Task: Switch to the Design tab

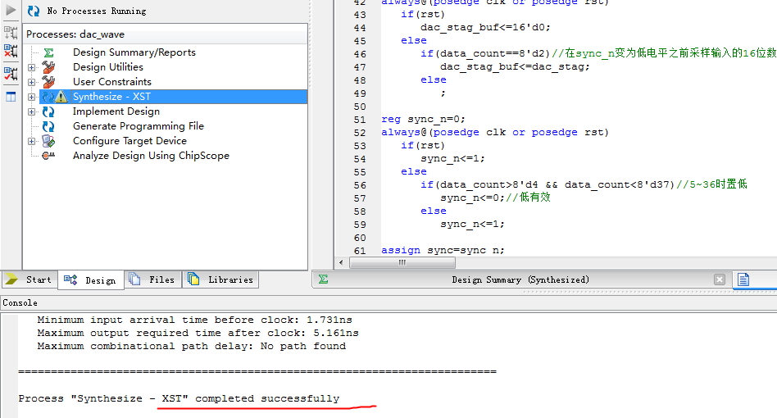Action: 91,280
